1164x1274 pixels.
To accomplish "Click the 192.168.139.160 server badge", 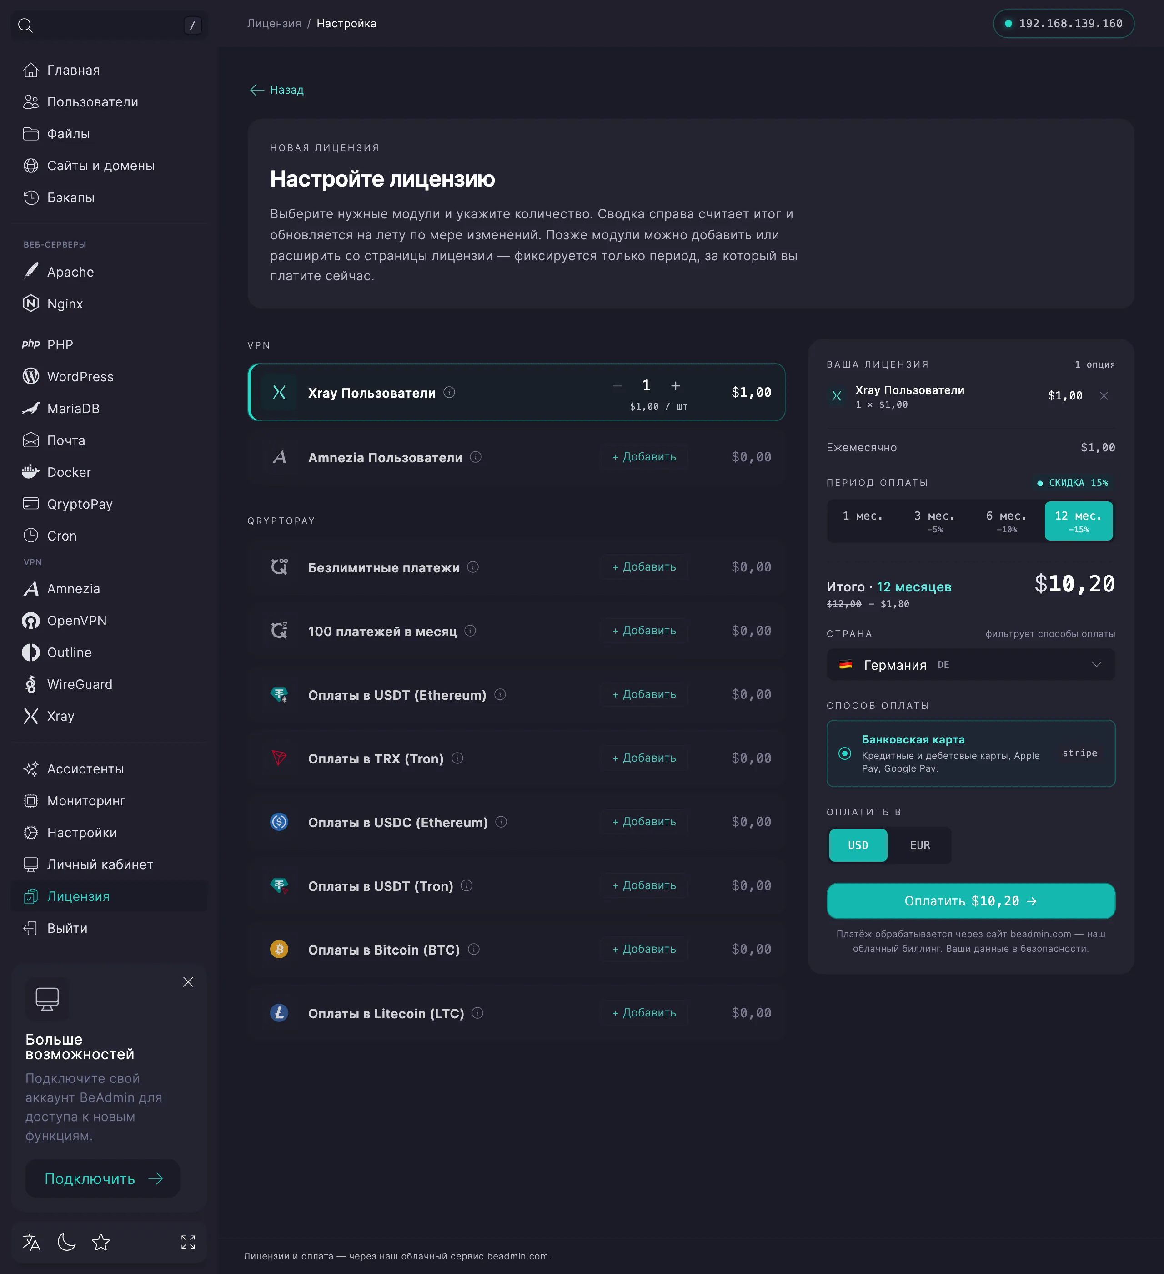I will click(1064, 23).
